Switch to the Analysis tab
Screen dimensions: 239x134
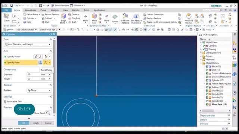coord(55,10)
